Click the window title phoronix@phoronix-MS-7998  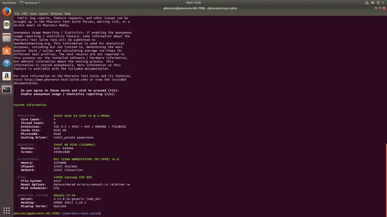click(x=200, y=8)
